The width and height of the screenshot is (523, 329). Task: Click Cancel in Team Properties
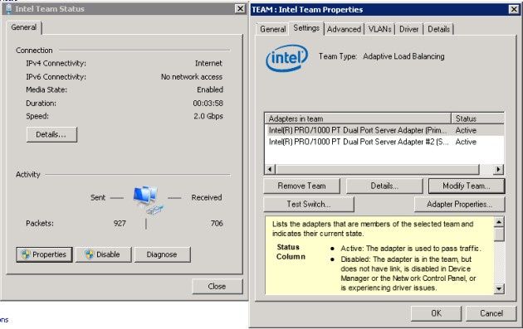pos(491,313)
